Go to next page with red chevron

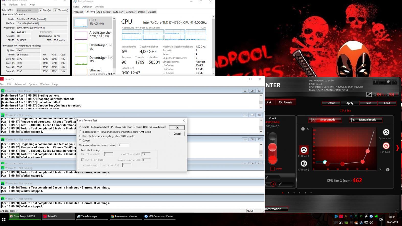point(397,148)
